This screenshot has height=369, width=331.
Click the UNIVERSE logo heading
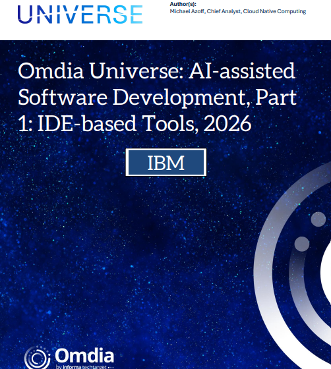[x=80, y=14]
